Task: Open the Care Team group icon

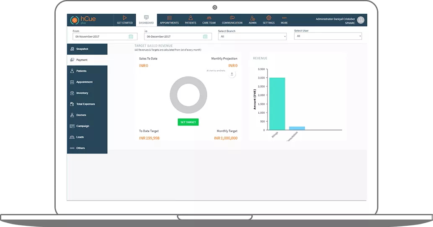Action: tap(209, 18)
